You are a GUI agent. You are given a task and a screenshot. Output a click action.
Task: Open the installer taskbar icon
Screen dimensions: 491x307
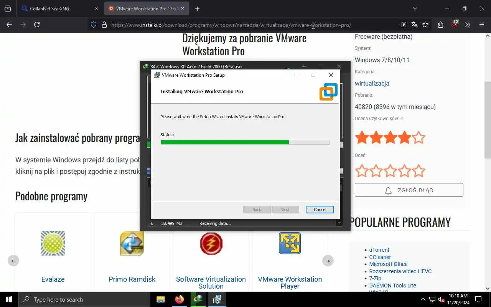217,299
